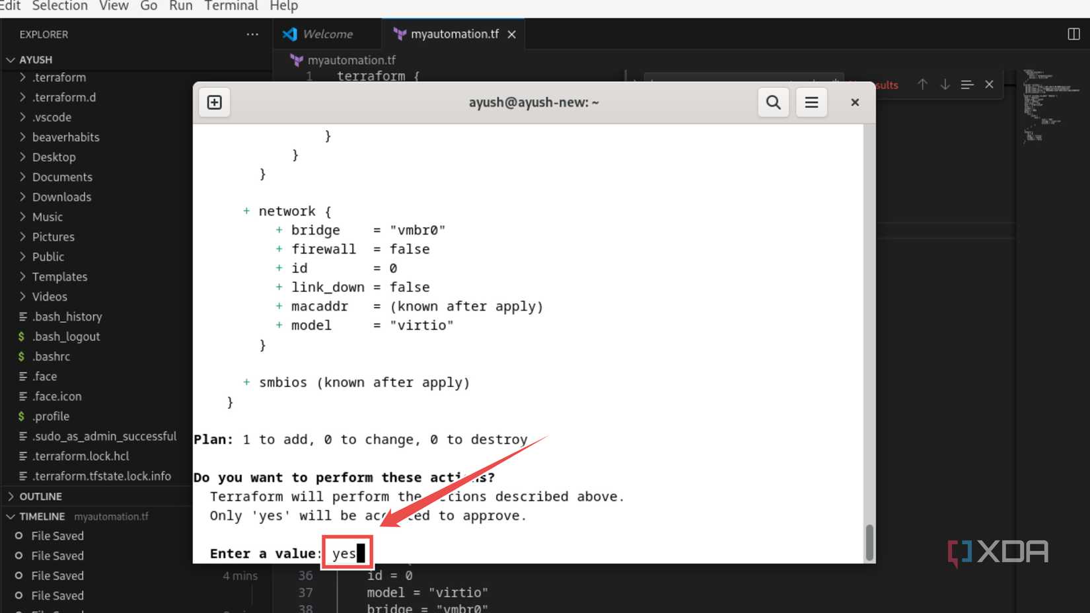Expand the OUTLINE section
Viewport: 1090px width, 613px height.
[11, 496]
